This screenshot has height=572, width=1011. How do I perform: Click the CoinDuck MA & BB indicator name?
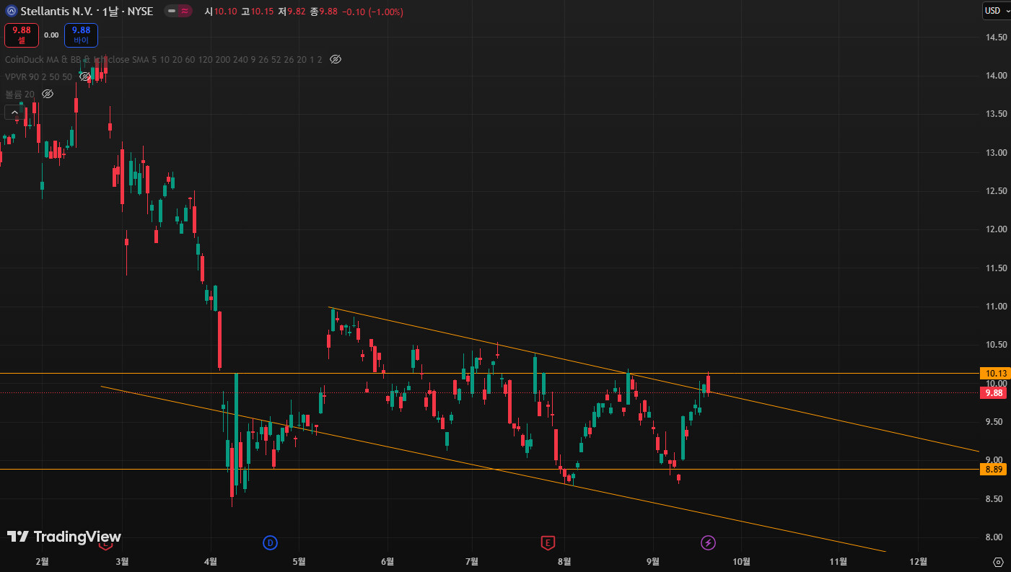click(43, 59)
